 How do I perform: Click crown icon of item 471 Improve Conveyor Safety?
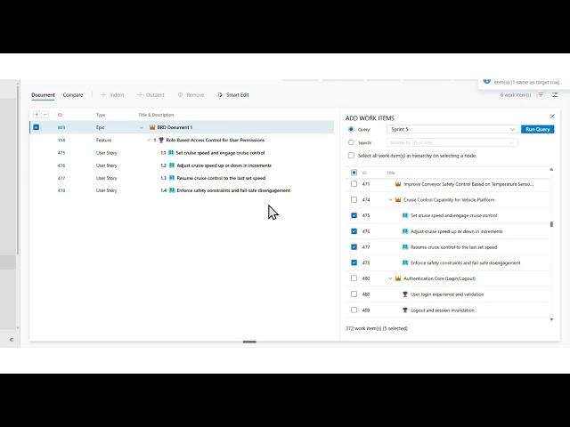[398, 184]
